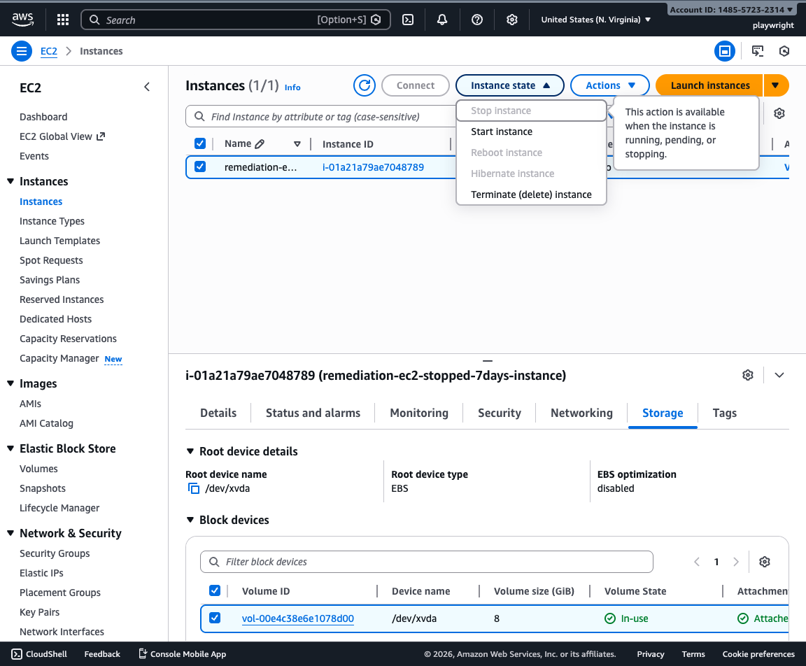Viewport: 806px width, 666px height.
Task: Open CloudShell from the top navigation bar
Action: point(408,20)
